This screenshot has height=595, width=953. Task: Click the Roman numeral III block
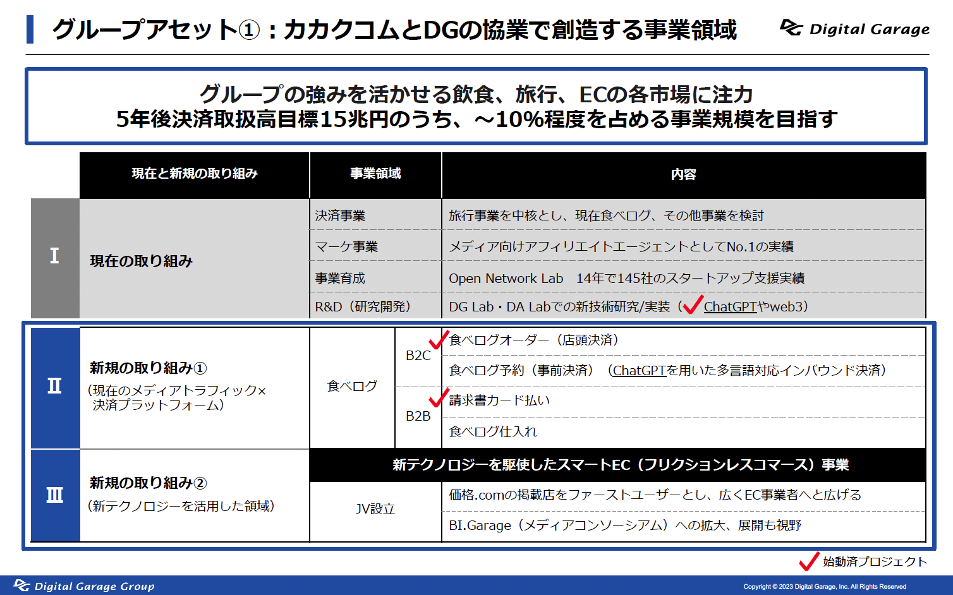(x=55, y=496)
